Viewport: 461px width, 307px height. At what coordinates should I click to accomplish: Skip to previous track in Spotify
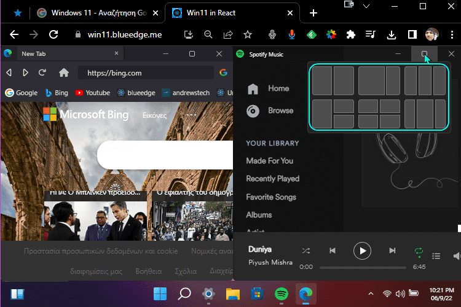[333, 251]
